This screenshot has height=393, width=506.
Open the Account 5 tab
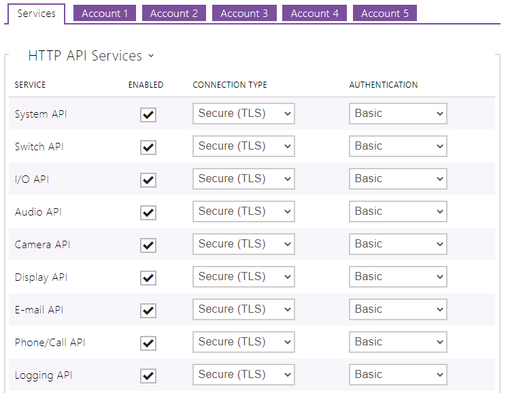384,14
